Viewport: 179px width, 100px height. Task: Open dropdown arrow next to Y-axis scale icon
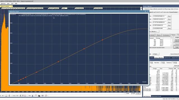coord(8,96)
